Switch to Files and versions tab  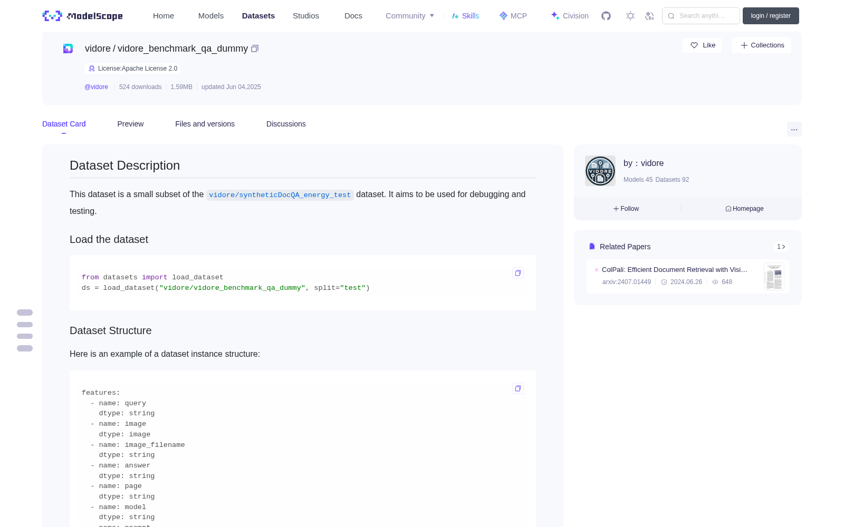coord(205,124)
